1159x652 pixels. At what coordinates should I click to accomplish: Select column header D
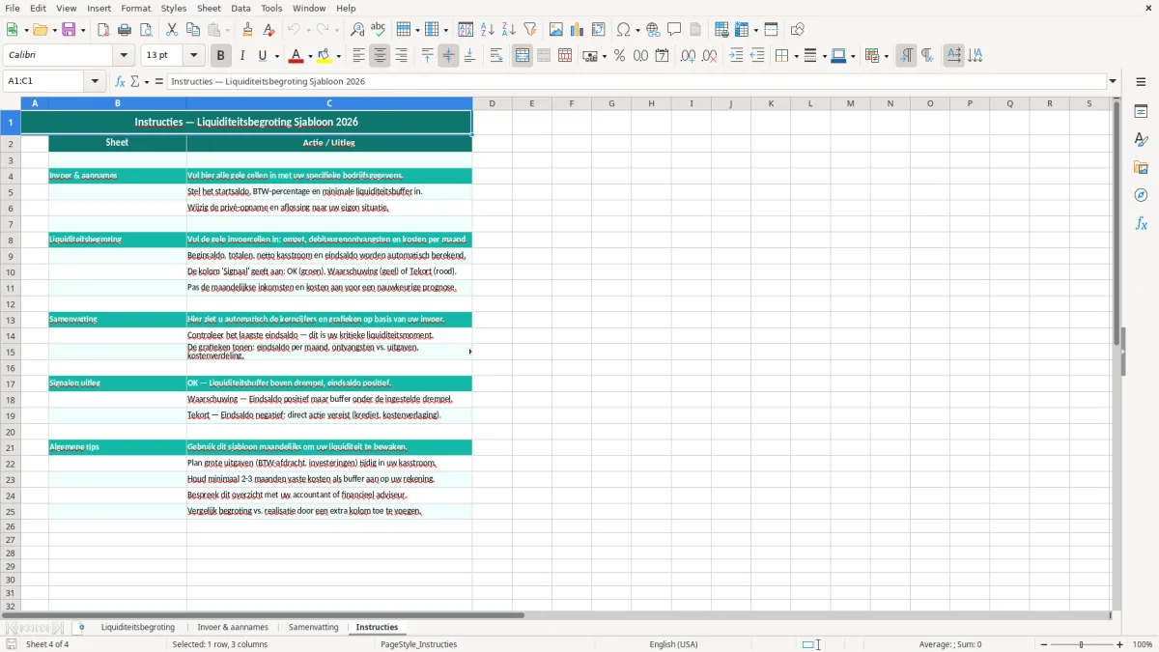[492, 102]
